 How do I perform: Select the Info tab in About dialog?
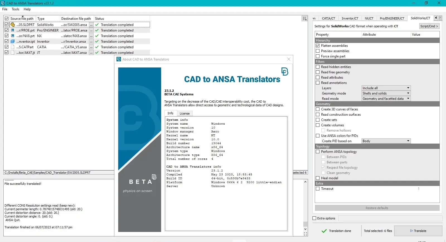(170, 113)
